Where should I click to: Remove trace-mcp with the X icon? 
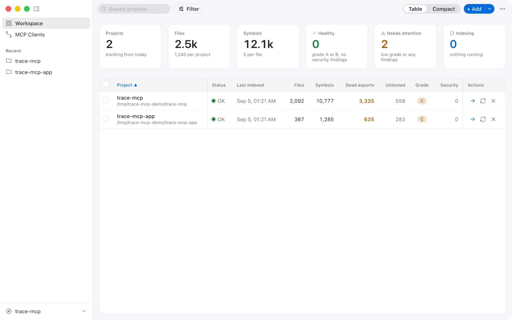493,101
